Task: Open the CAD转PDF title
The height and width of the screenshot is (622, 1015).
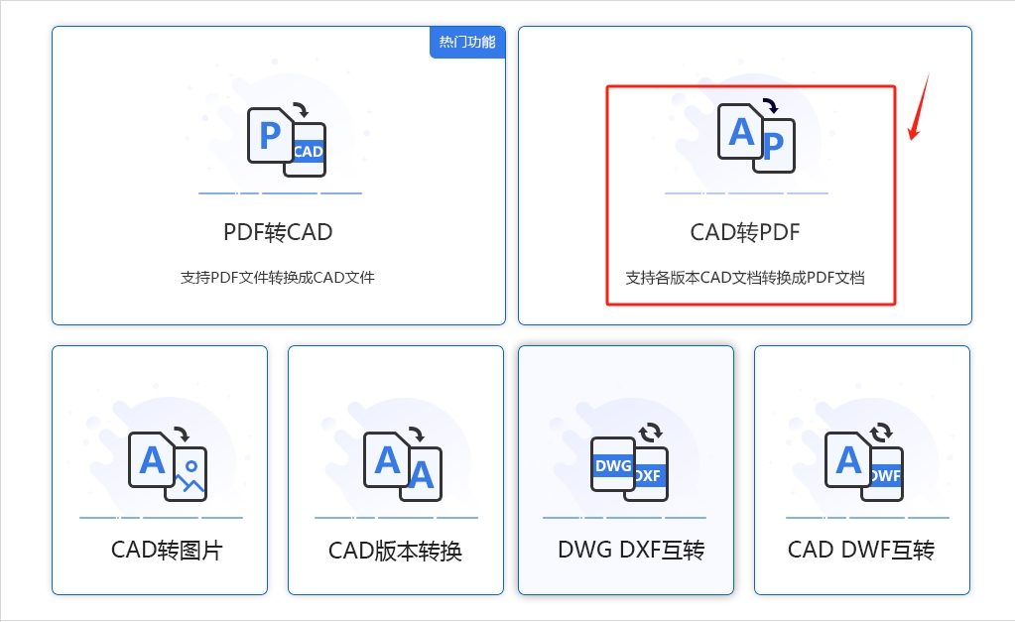Action: pos(745,232)
